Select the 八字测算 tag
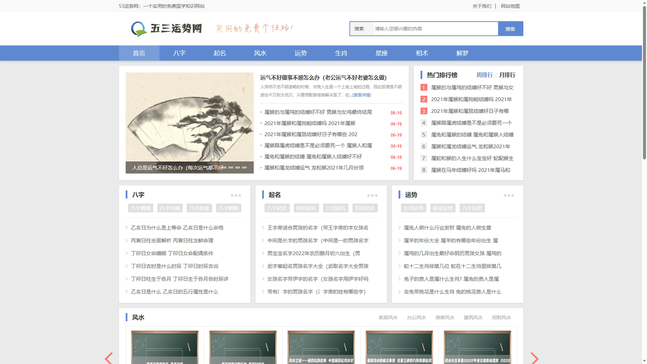The width and height of the screenshot is (647, 364). [141, 208]
